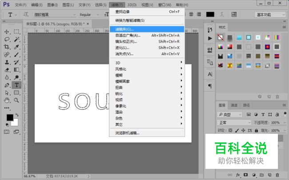Open the Character panel from side strip
Screen dimensions: 289x180
point(210,74)
